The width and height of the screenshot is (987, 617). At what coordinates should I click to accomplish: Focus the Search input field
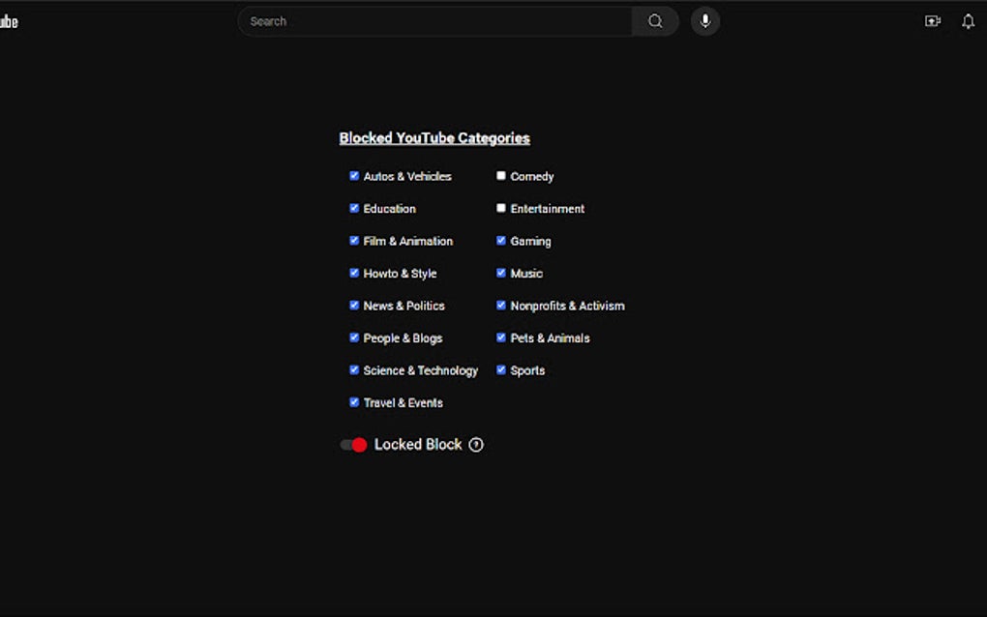pyautogui.click(x=435, y=21)
